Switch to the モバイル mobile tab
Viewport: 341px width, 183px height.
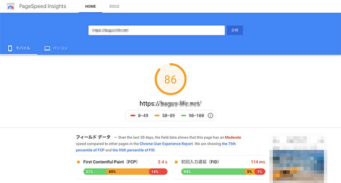[x=19, y=48]
